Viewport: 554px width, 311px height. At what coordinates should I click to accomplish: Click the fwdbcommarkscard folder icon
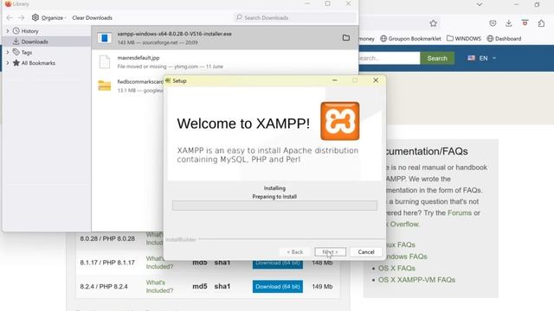point(104,86)
